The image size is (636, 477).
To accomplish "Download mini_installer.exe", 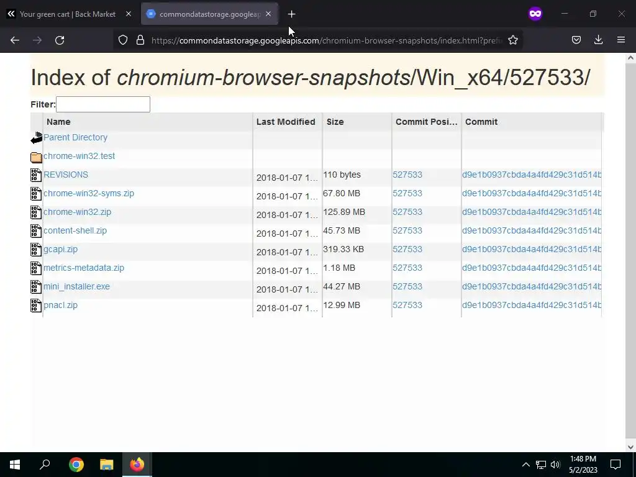I will pyautogui.click(x=76, y=287).
